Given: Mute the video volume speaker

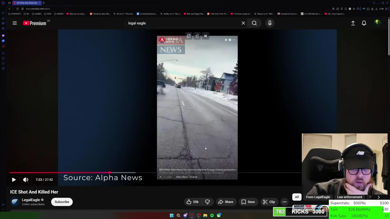Looking at the screenshot, I should click(x=26, y=180).
